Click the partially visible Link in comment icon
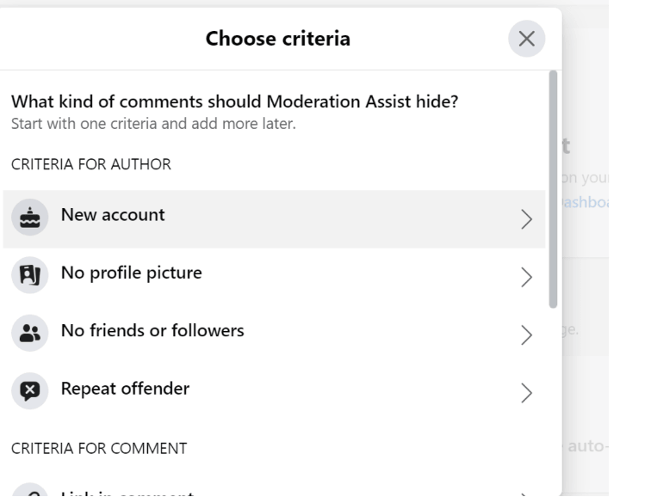 pyautogui.click(x=28, y=493)
